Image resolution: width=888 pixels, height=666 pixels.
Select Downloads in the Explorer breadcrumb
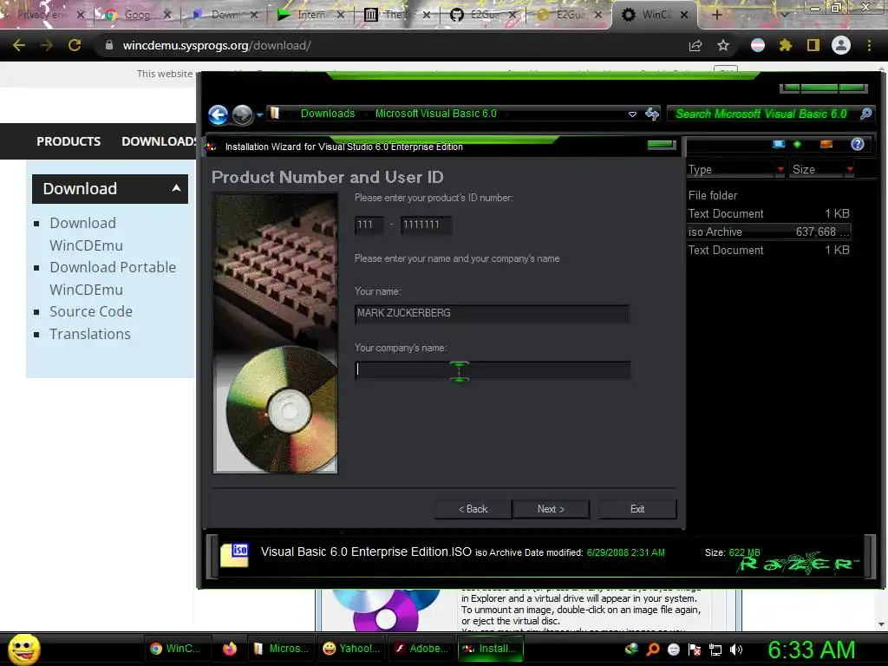point(327,114)
